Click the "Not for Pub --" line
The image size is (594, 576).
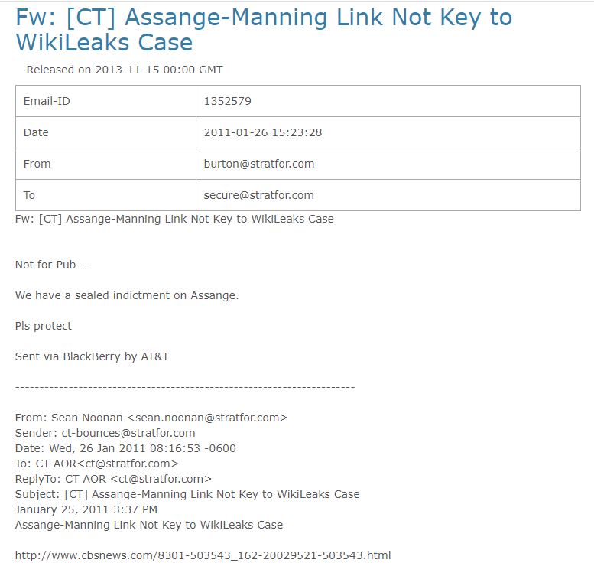click(x=52, y=265)
